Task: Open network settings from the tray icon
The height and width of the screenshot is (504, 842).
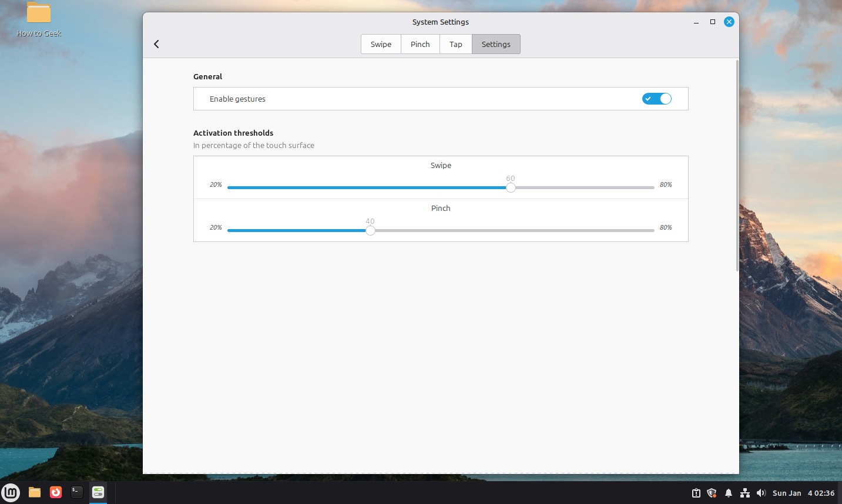Action: click(744, 493)
